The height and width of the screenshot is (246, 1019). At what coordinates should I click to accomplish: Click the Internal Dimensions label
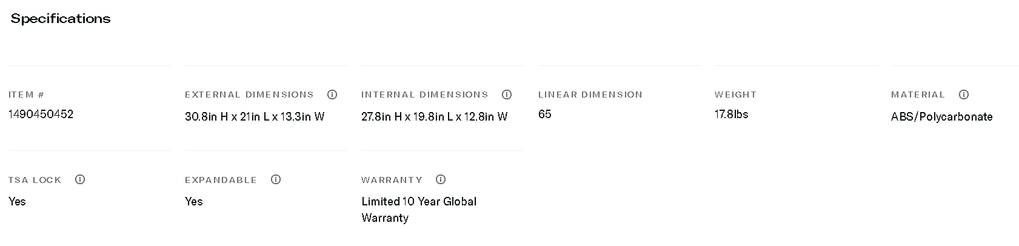424,95
